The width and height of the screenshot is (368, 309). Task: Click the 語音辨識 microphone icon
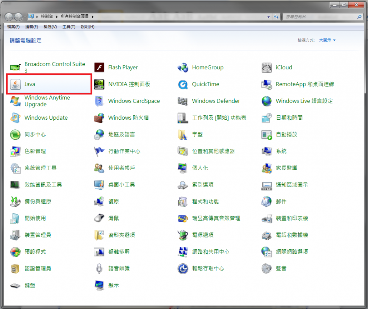[x=99, y=269]
